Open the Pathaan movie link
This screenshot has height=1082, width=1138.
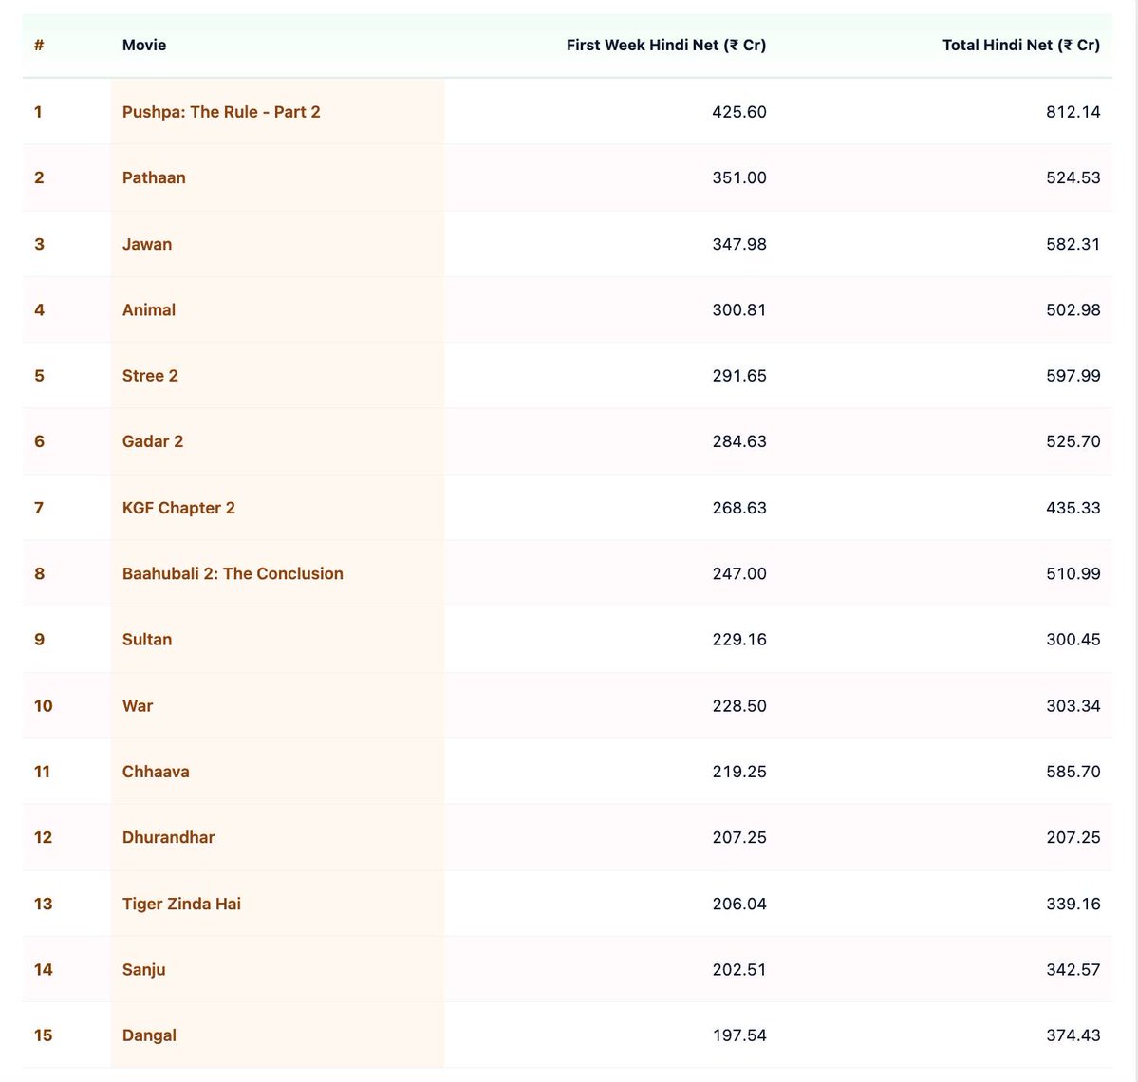(x=154, y=177)
